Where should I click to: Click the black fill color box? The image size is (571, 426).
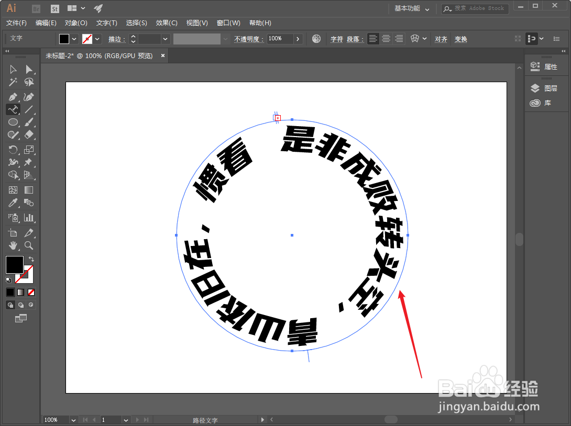pyautogui.click(x=14, y=264)
